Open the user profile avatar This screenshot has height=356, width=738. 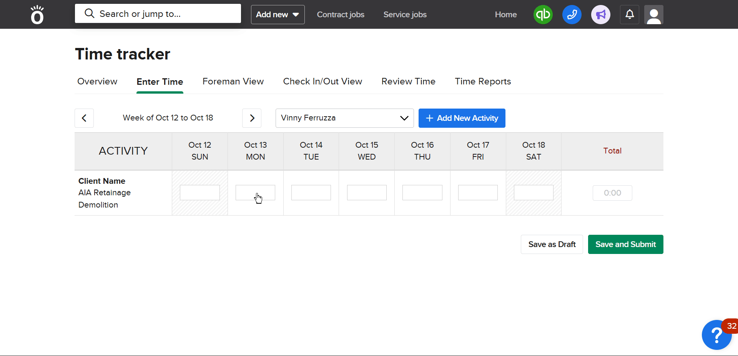pos(653,15)
